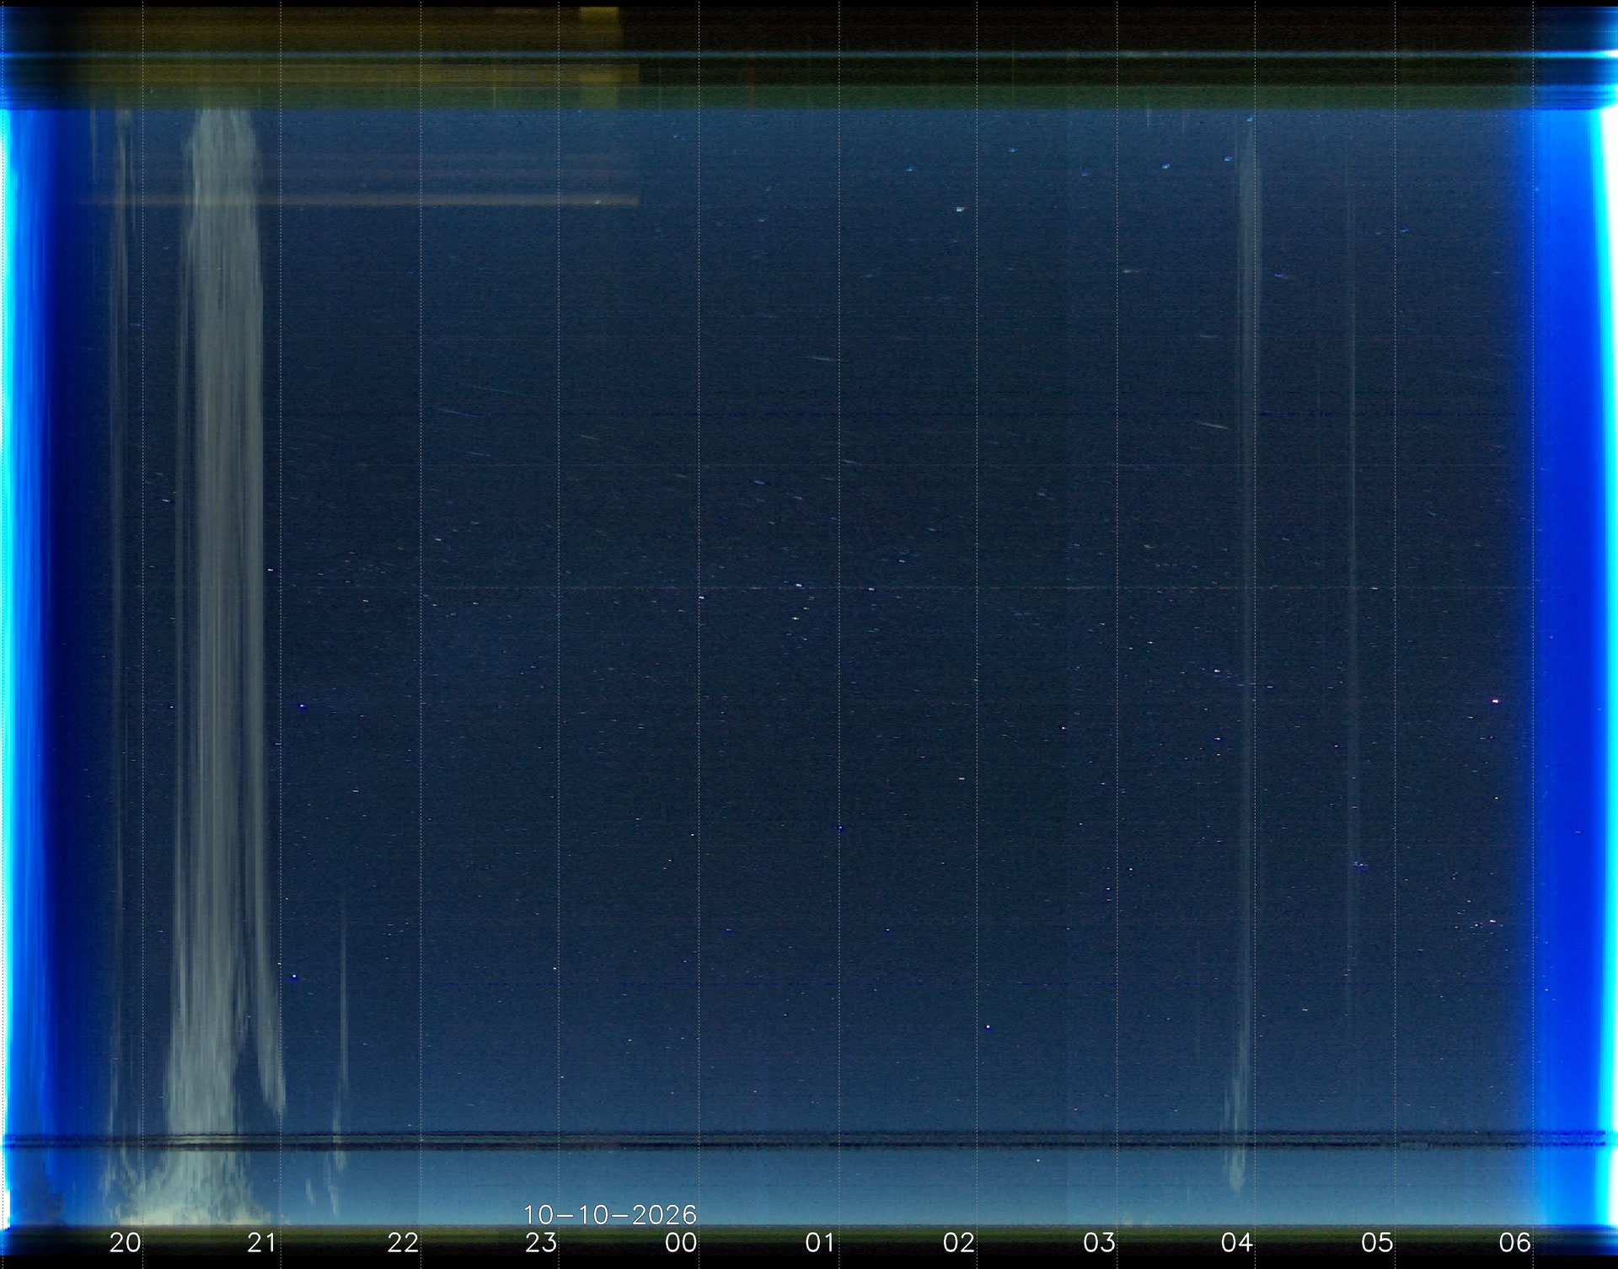Click the 03 hour label
Image resolution: width=1618 pixels, height=1269 pixels.
(1099, 1242)
